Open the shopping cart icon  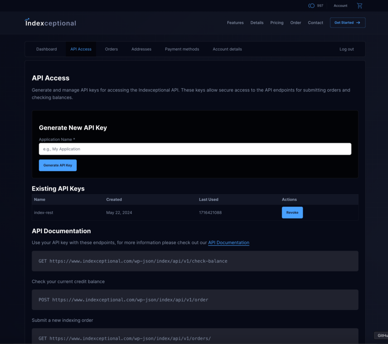click(360, 5)
